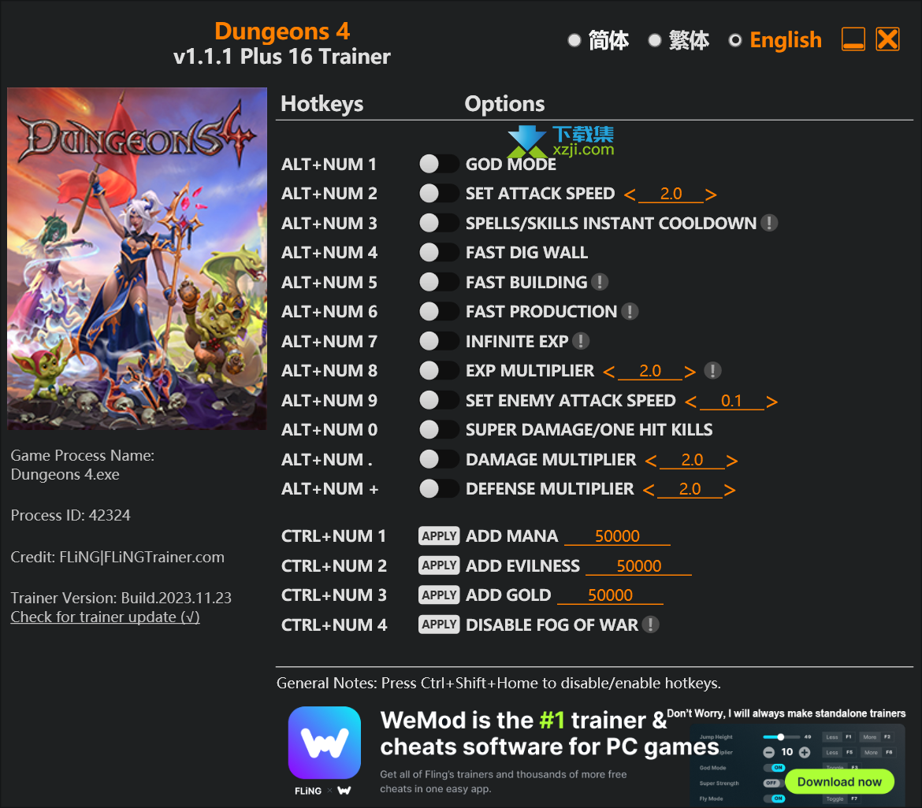Increase Set Attack Speed value with right arrow

click(x=711, y=195)
